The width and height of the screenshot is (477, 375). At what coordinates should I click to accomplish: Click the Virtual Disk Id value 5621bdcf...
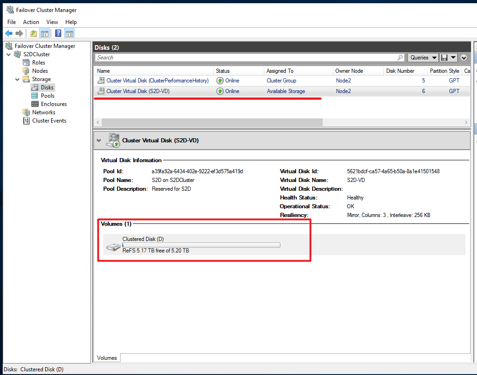[393, 171]
